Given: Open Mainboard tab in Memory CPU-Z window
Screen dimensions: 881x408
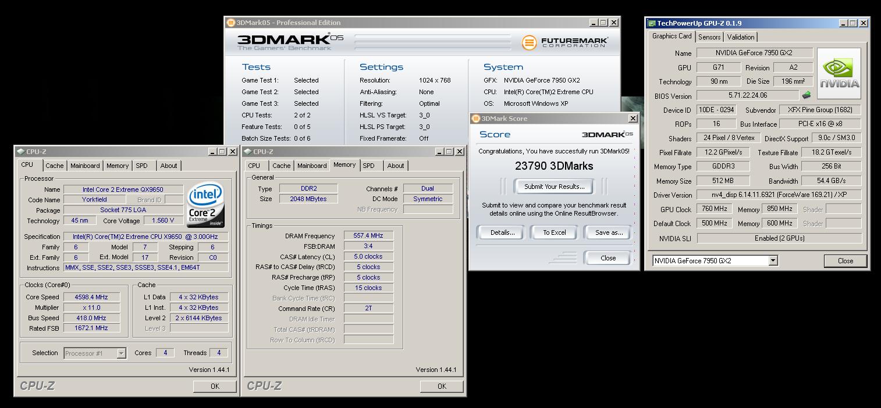Looking at the screenshot, I should click(312, 166).
